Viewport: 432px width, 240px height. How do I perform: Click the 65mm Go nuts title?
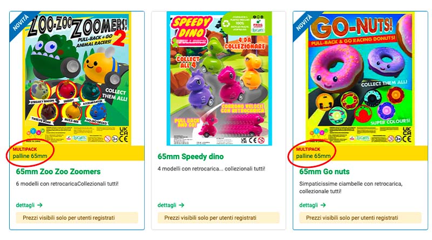click(325, 172)
